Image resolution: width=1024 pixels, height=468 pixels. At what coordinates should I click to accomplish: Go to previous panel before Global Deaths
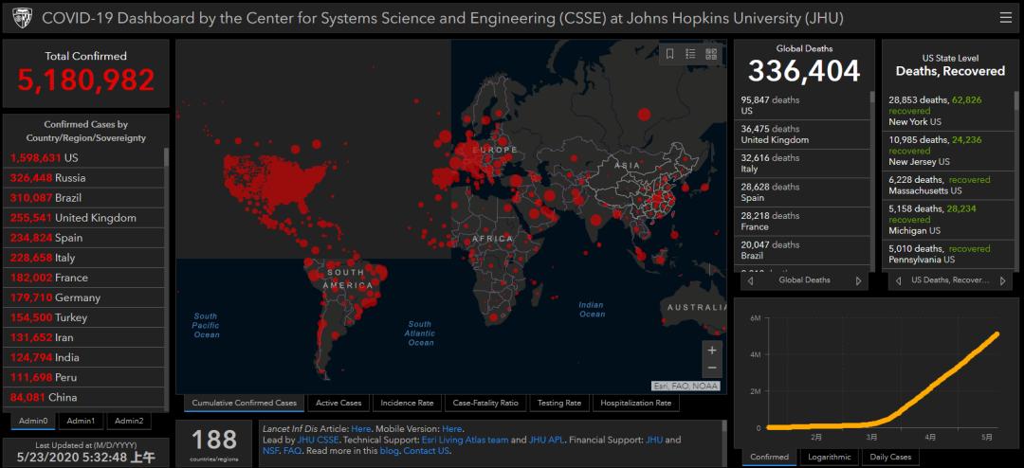click(751, 280)
